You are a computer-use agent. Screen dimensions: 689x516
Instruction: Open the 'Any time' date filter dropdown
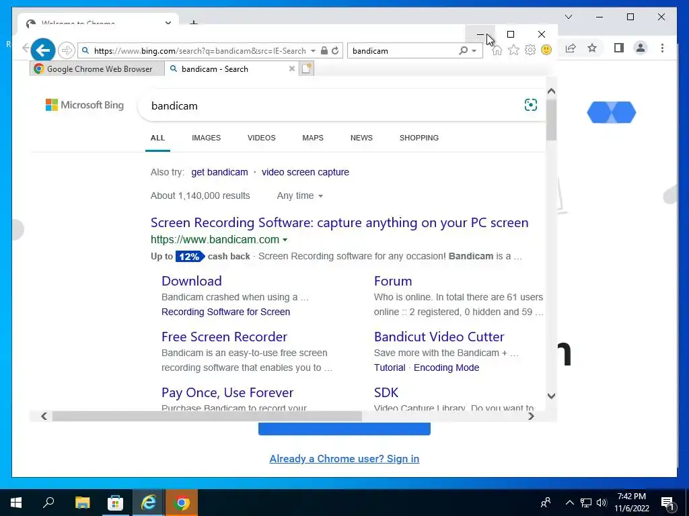point(299,196)
